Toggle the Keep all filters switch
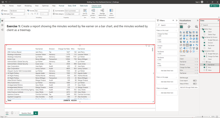This screenshot has width=220, height=118. tap(195, 84)
